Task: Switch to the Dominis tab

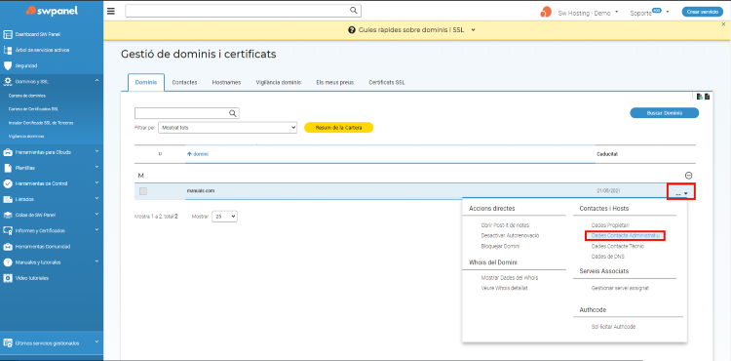Action: click(x=146, y=82)
